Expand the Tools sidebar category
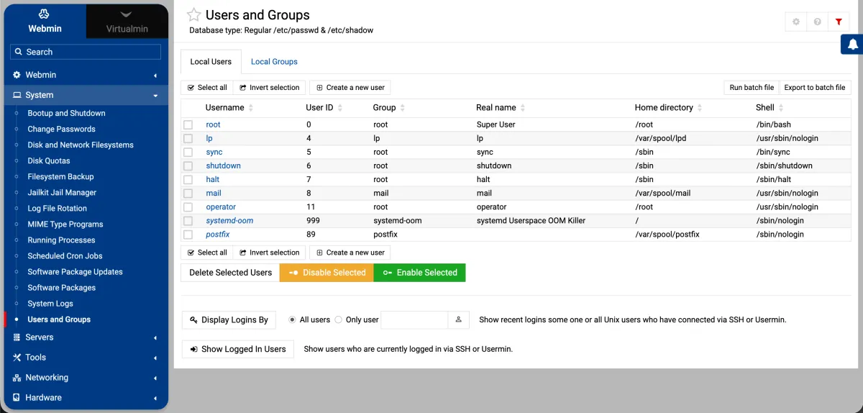The image size is (863, 413). pos(86,357)
